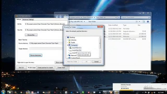The image size is (167, 94).
Task: Close the Browse For Folder dialog
Action: [x=100, y=27]
